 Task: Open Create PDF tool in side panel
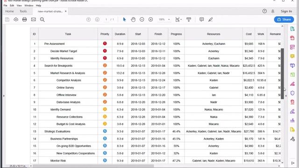coord(292,38)
